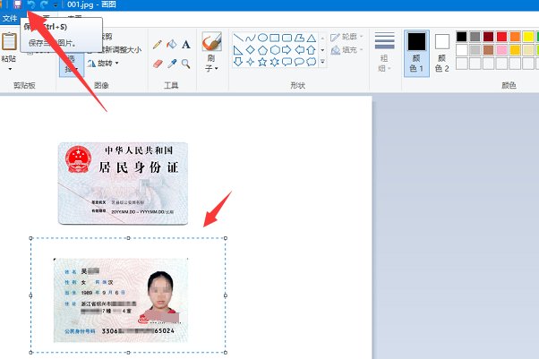The width and height of the screenshot is (539, 359).
Task: Click the 居民身份证 card image on canvas
Action: click(123, 184)
